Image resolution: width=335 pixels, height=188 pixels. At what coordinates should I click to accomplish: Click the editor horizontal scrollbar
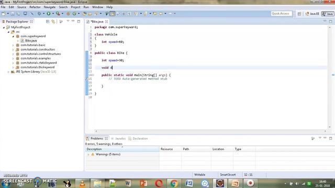210,131
